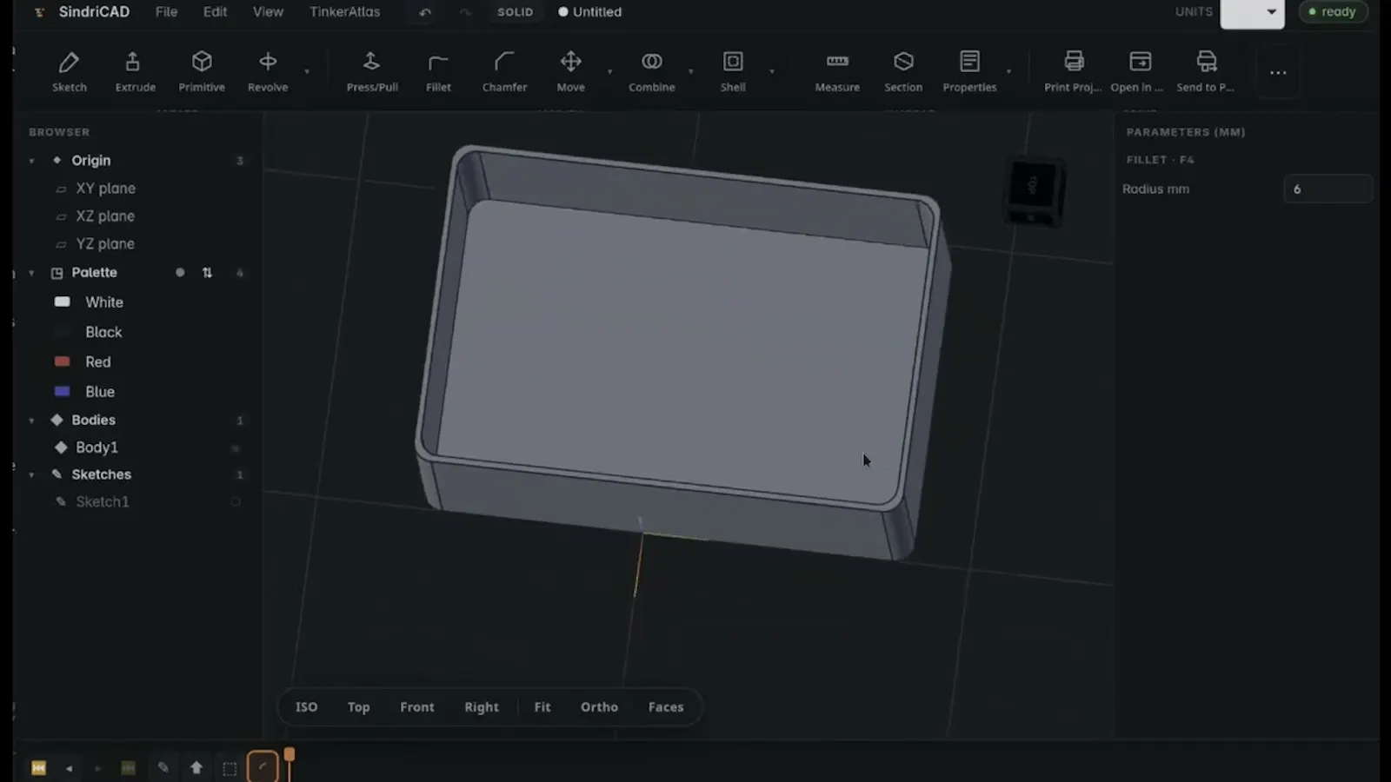Screen dimensions: 1391x782
Task: Choose the Shell tool
Action: tap(733, 71)
